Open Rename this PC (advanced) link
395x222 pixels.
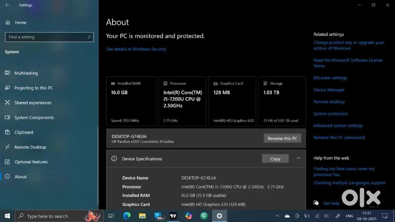[x=339, y=137]
